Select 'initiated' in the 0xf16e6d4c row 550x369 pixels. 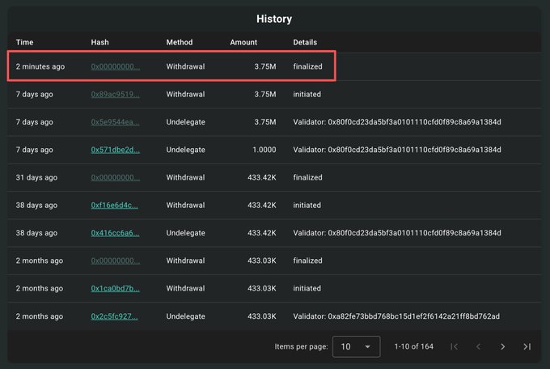click(307, 205)
